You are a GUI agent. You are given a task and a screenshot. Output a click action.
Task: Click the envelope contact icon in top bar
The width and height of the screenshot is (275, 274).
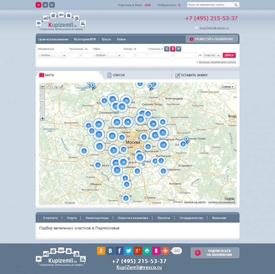52,5
